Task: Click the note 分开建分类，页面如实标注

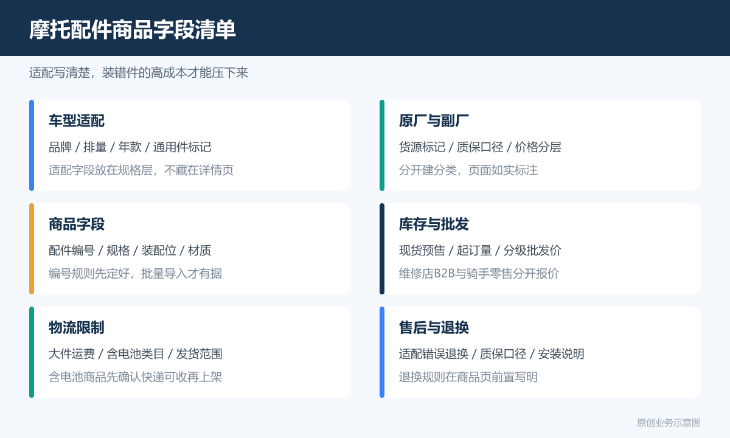Action: coord(468,170)
